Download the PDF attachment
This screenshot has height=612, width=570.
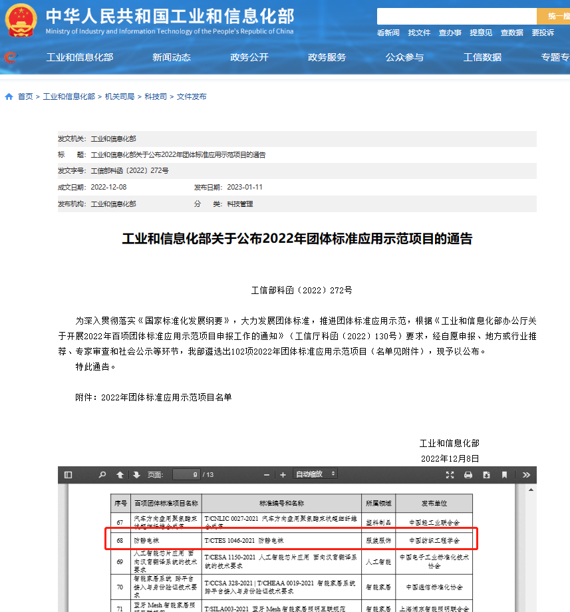coord(488,474)
